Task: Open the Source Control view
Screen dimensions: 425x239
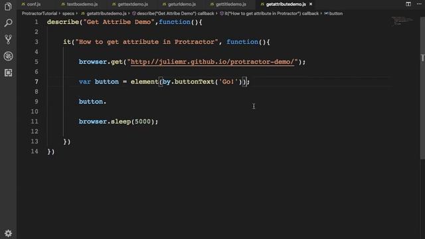Action: 8,40
